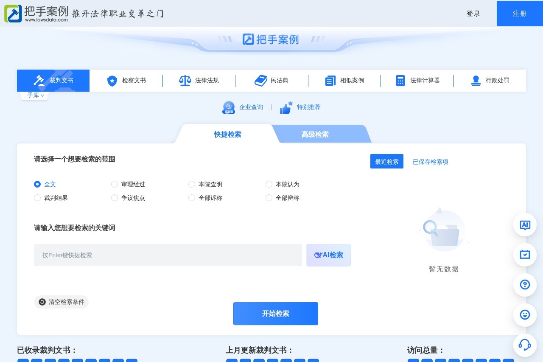Select the 相似案例 similar cases icon
This screenshot has width=543, height=362.
(330, 80)
